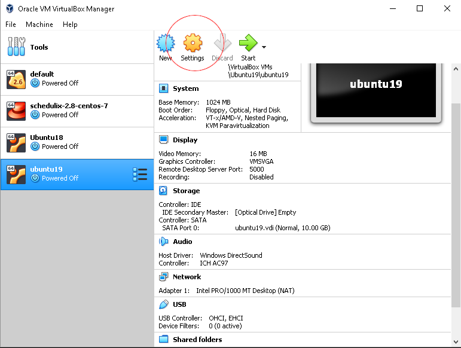Select the Tools entry label
Screen dimensions: 461x348
point(39,47)
